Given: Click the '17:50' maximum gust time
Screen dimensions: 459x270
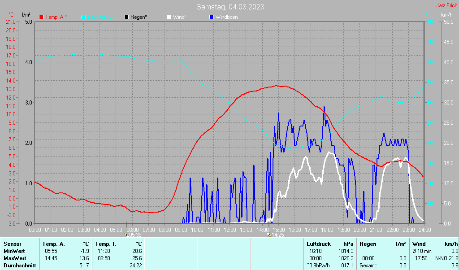Looking at the screenshot, I should click(421, 259).
